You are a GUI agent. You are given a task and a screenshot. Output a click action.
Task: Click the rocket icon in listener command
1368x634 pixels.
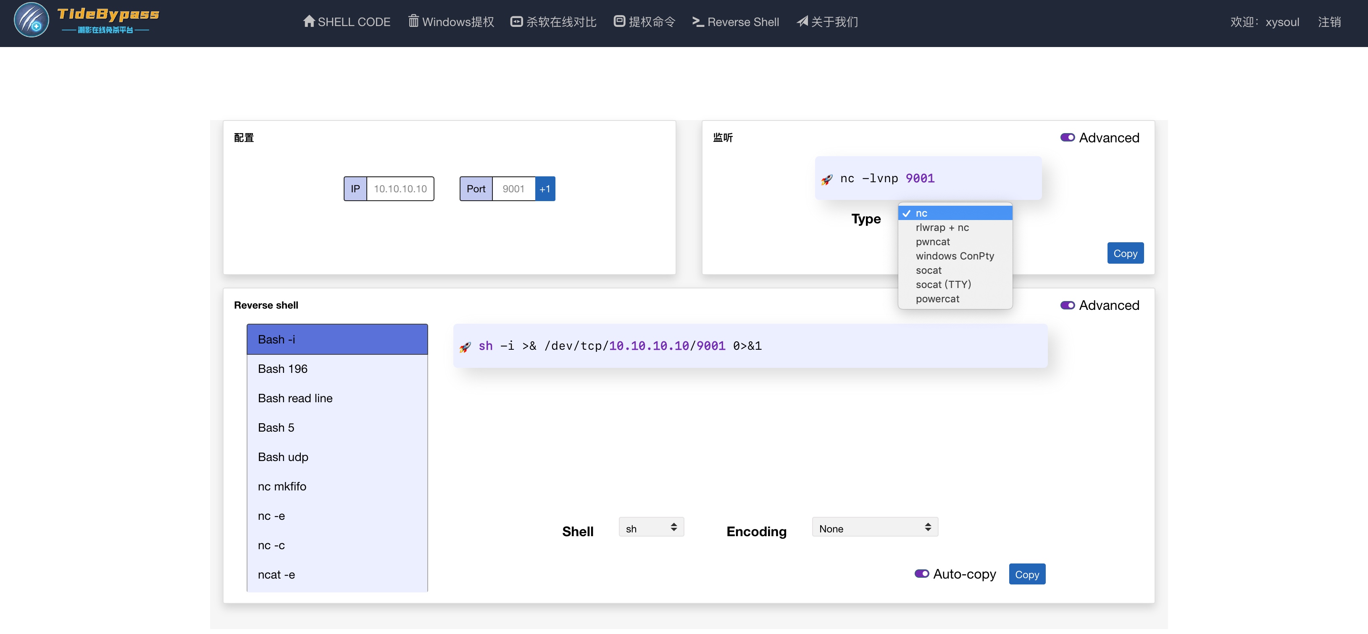click(x=827, y=179)
